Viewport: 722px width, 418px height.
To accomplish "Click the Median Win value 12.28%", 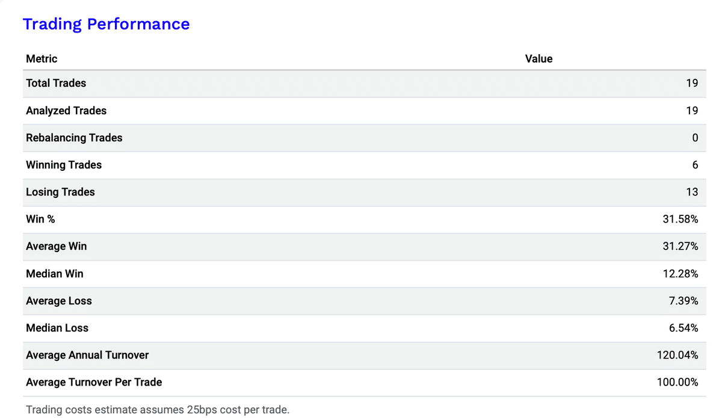I will click(x=680, y=274).
